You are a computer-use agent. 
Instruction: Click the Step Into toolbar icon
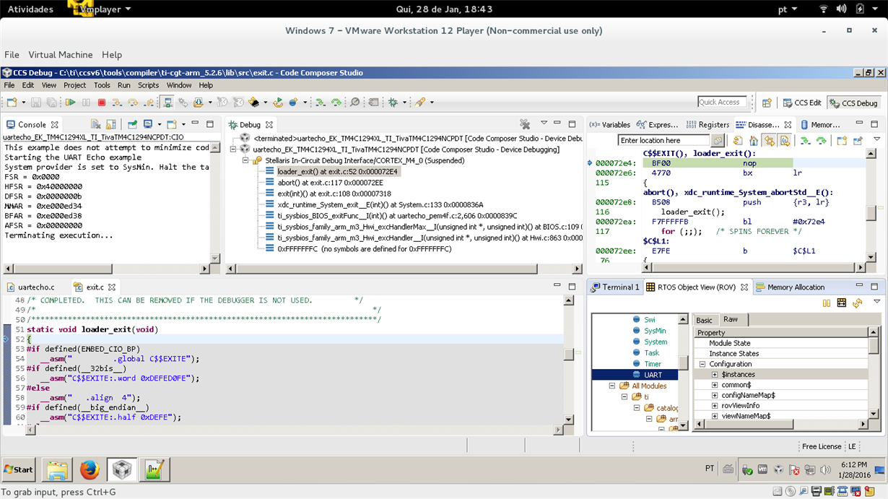(x=117, y=103)
